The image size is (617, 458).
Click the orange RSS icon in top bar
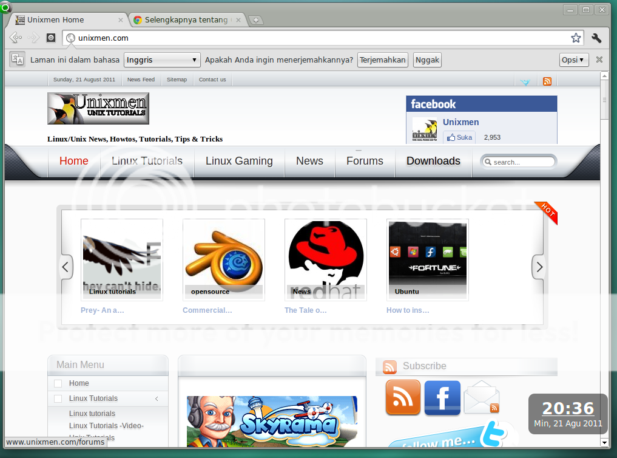[547, 81]
